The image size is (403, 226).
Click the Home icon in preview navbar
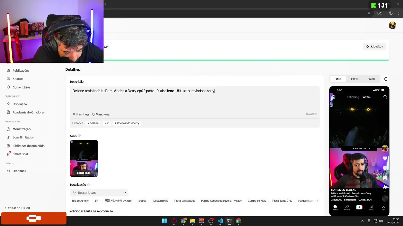[335, 207]
